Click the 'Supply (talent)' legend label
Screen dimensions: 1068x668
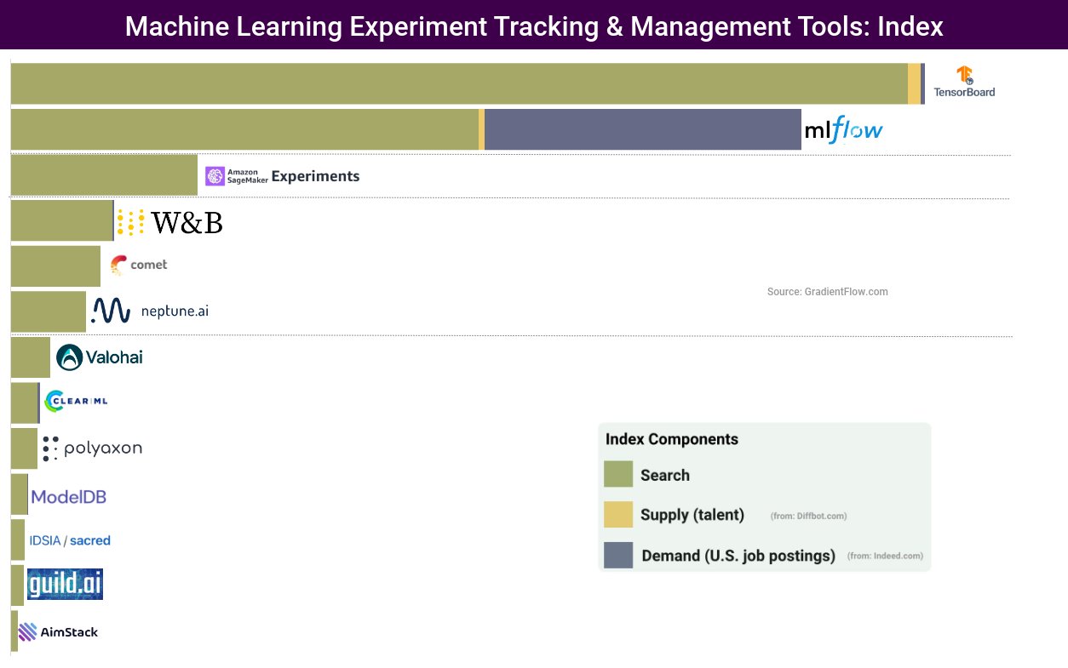pos(692,515)
